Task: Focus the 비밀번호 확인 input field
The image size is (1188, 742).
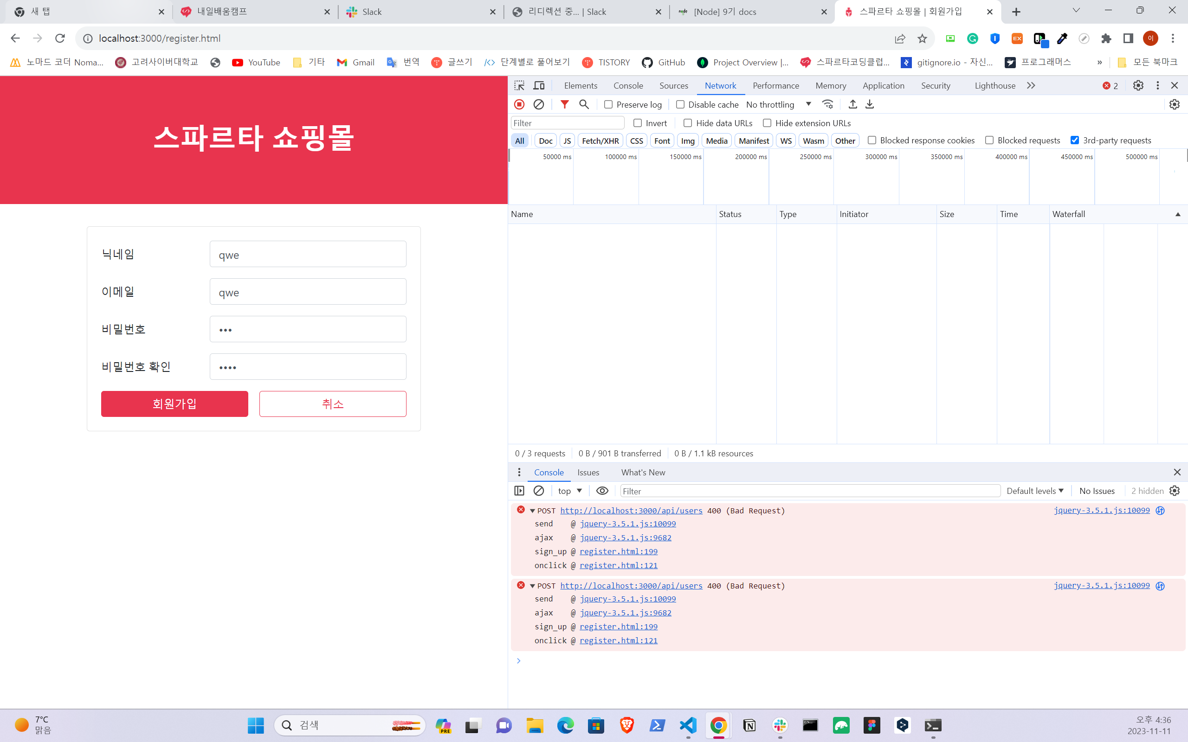Action: point(308,366)
